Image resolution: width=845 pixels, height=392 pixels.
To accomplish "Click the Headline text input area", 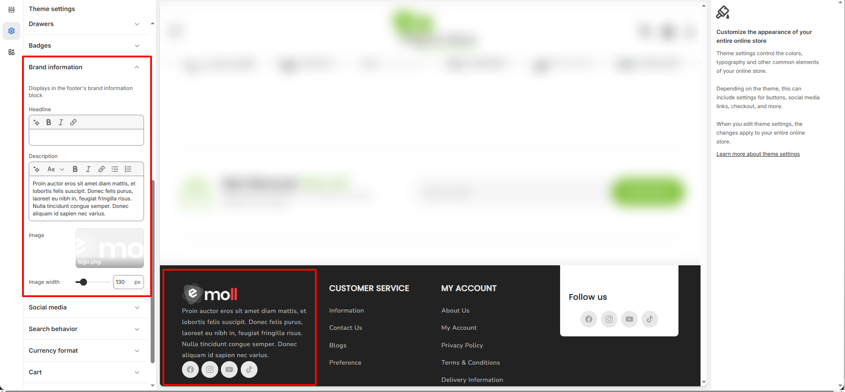I will 86,137.
